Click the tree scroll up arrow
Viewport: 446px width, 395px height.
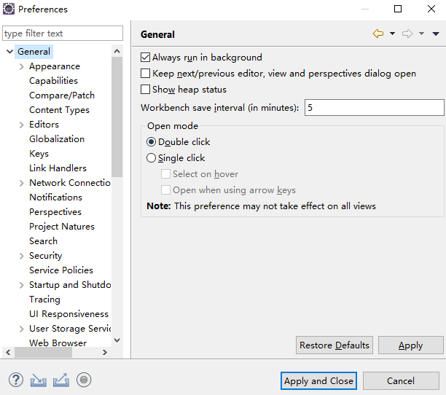(117, 51)
